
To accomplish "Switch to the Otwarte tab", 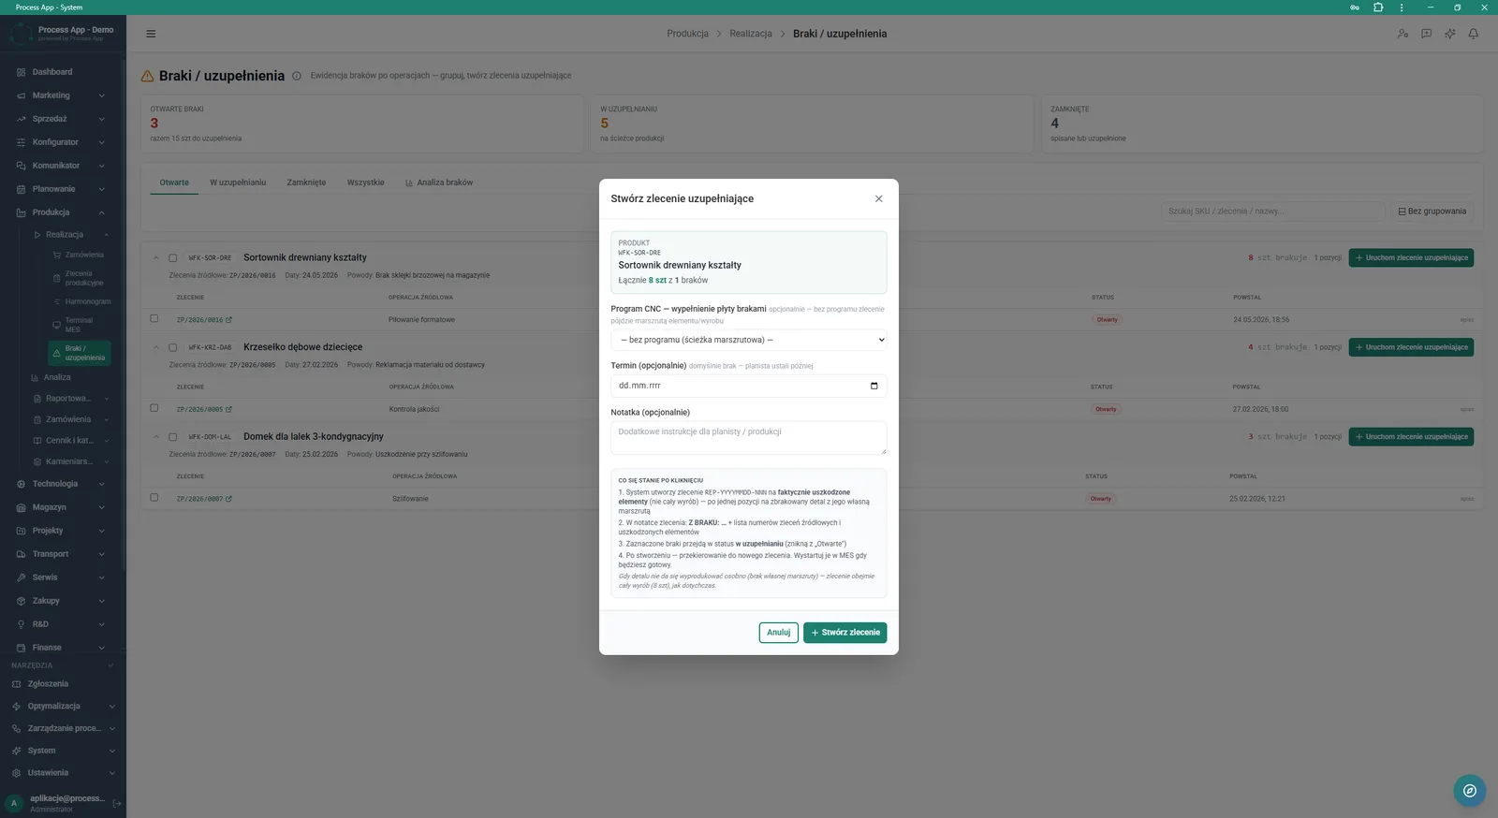I will 174,183.
